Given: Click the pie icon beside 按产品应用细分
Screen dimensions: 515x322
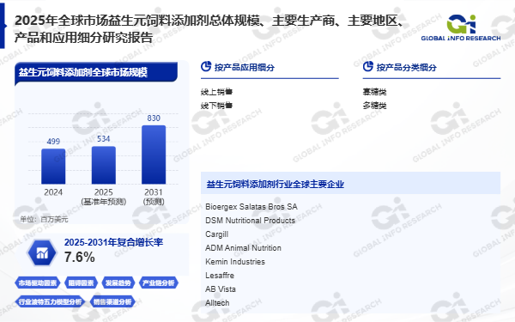Looking at the screenshot, I should 206,66.
